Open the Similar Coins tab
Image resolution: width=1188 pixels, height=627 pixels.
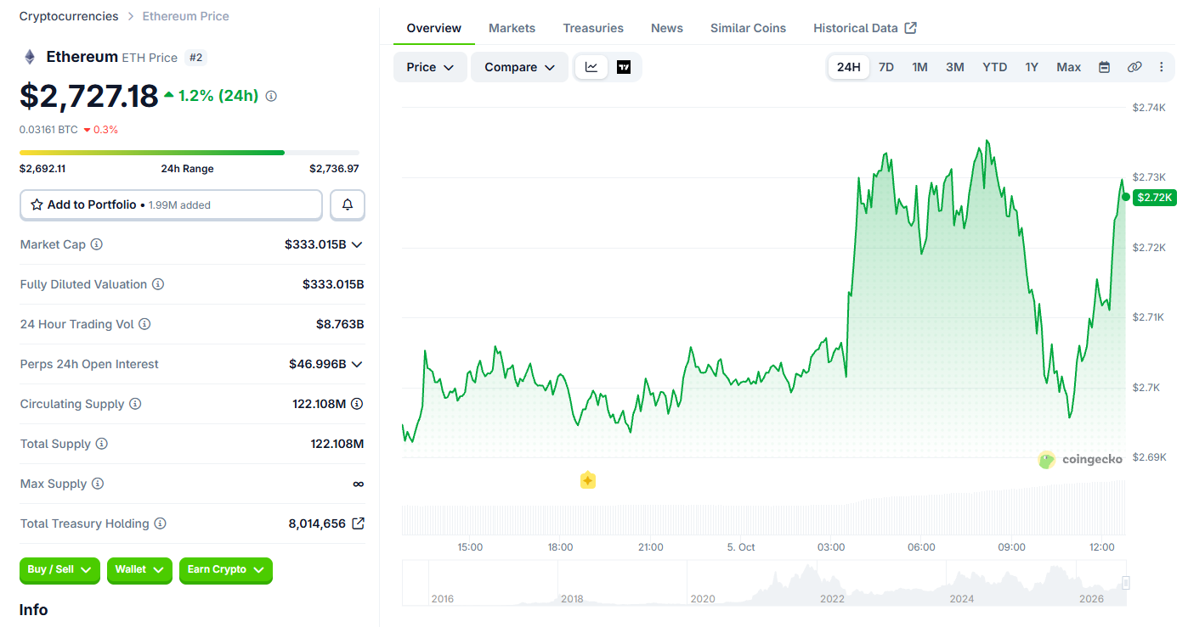pyautogui.click(x=748, y=28)
